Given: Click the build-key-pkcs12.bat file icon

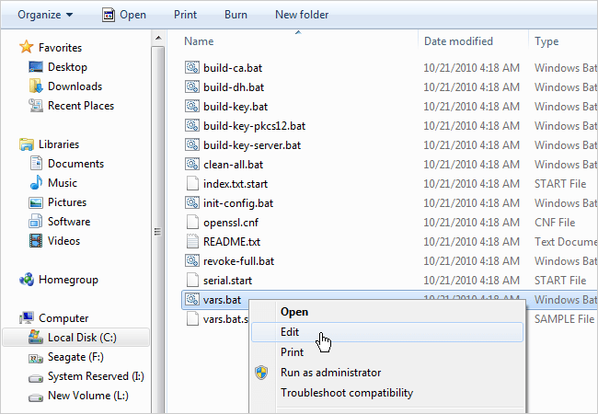Looking at the screenshot, I should pos(192,125).
